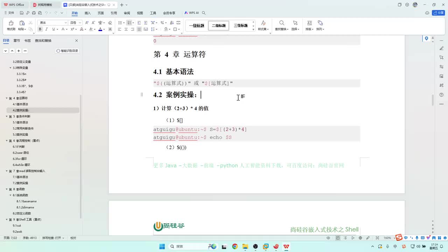Switch to the 审阅 (Review) ribbon tab
This screenshot has width=448, height=252.
(127, 13)
